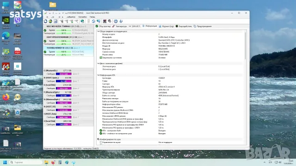Image resolution: width=296 pixels, height=166 pixels.
Task: Click the two networked monitors toolbar icon
Action: tap(99, 21)
